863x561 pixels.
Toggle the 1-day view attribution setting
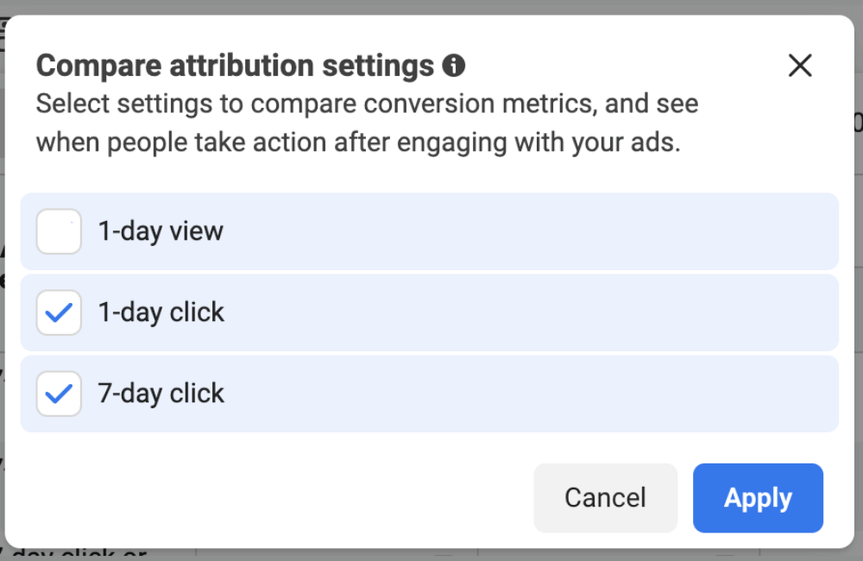point(58,230)
